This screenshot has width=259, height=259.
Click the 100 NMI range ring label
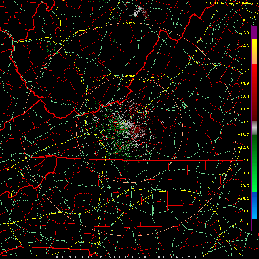(x=129, y=23)
